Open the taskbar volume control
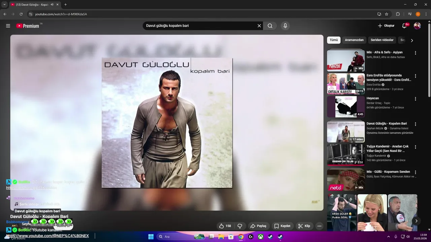431x242 pixels. (408, 237)
